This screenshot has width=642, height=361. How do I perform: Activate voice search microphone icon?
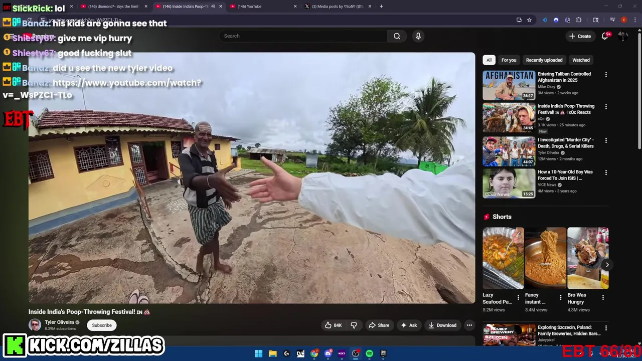pyautogui.click(x=418, y=36)
